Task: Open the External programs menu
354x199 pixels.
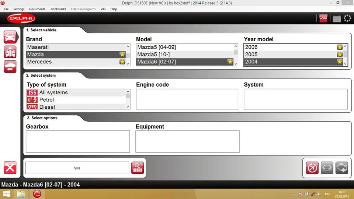Action: (83, 9)
